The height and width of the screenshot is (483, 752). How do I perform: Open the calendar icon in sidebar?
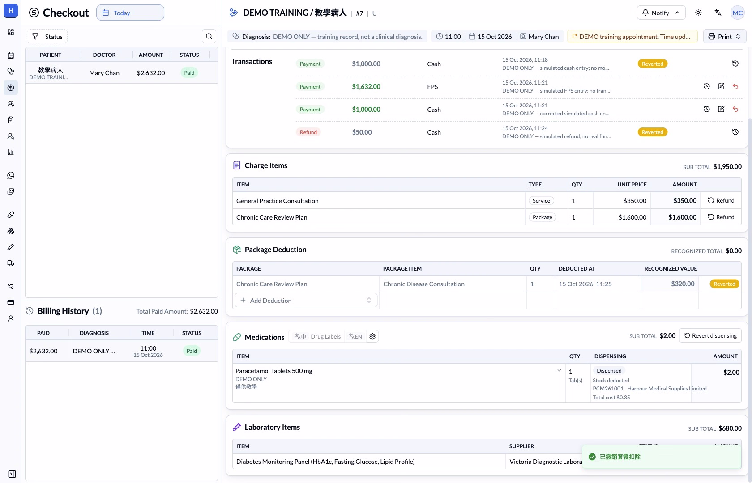(11, 55)
